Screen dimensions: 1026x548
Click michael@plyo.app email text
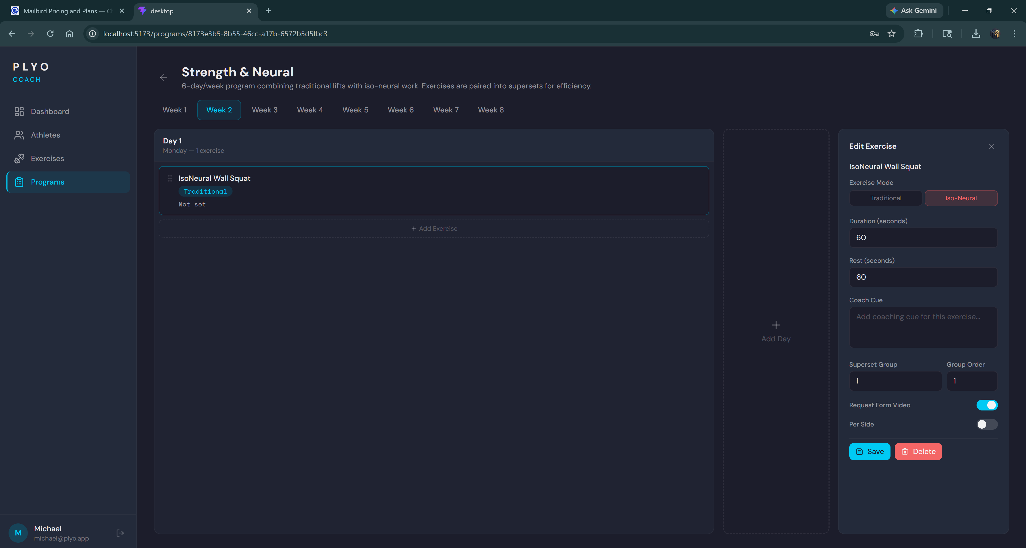(61, 538)
